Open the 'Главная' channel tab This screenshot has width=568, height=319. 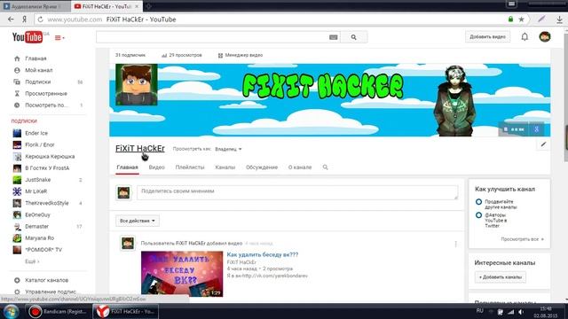(x=127, y=167)
